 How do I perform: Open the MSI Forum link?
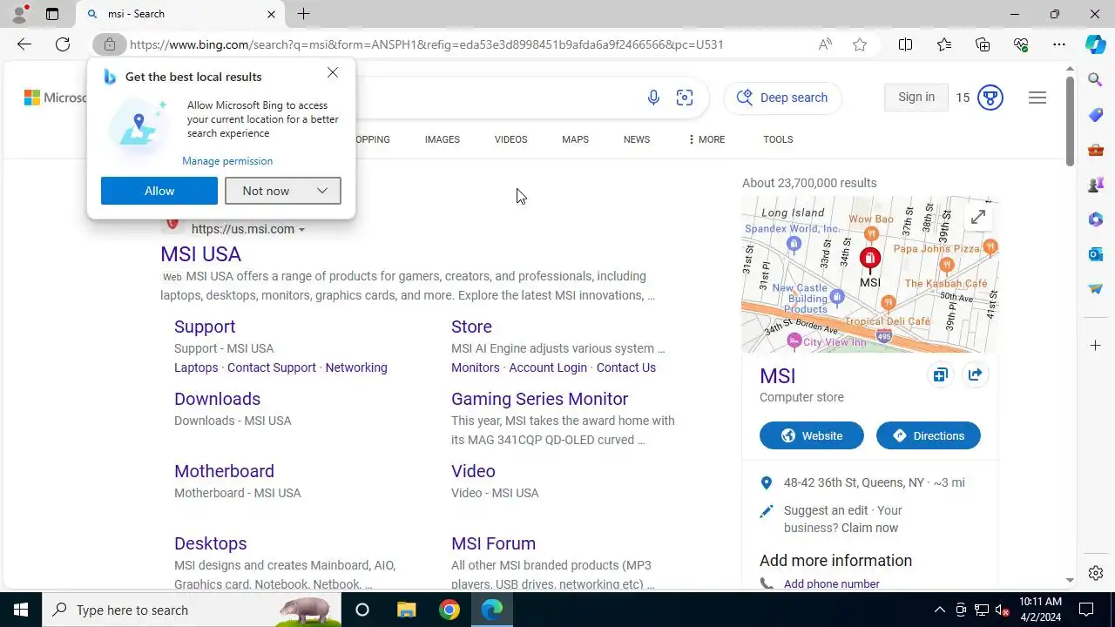click(493, 543)
